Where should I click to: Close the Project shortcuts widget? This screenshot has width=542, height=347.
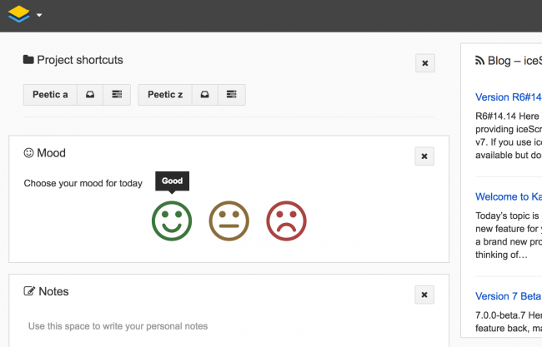coord(424,63)
